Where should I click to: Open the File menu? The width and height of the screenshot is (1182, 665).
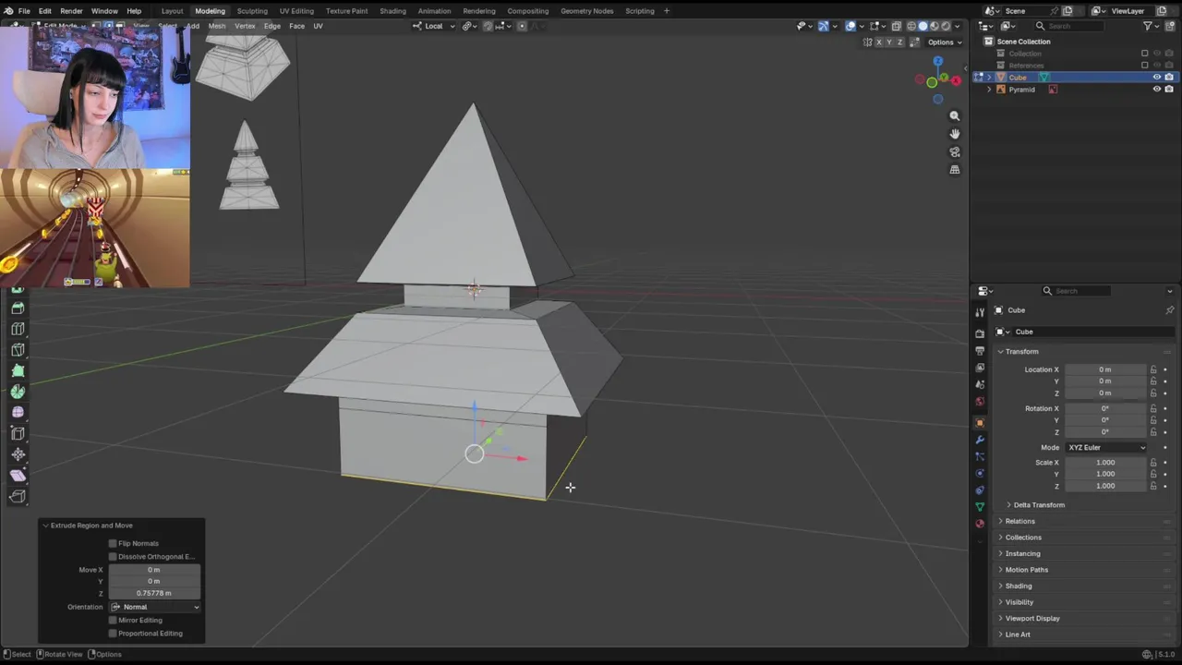click(x=24, y=11)
